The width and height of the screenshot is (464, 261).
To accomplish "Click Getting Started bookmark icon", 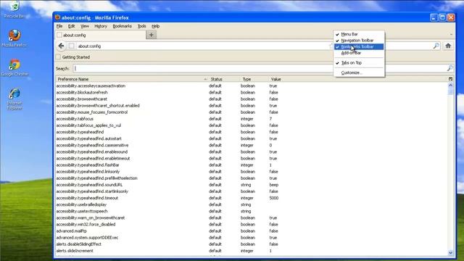I will pyautogui.click(x=58, y=57).
